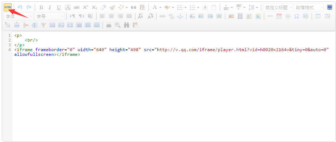Open the 字体 font family combo box
The width and height of the screenshot is (336, 142).
coord(19,16)
